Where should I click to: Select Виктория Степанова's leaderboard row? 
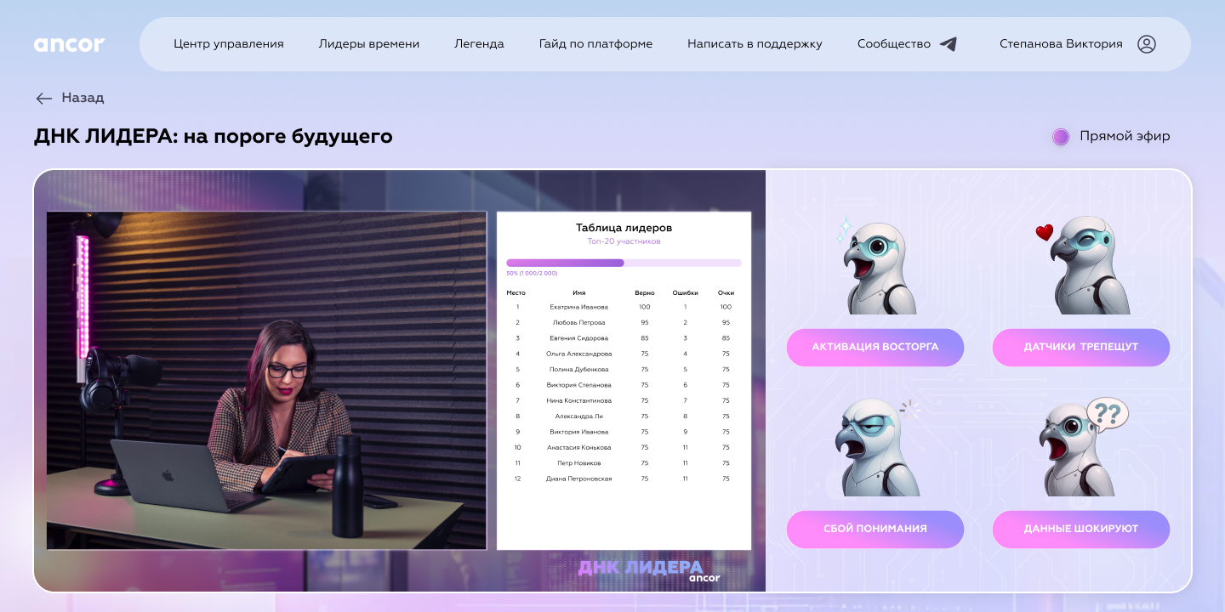(x=624, y=385)
